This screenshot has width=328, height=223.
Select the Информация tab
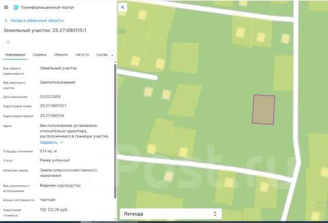15,55
